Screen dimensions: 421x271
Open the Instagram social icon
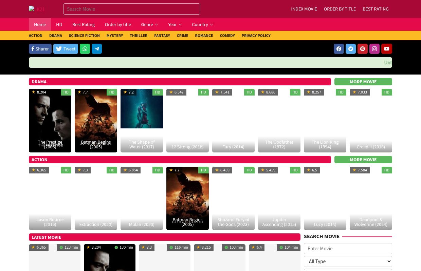(x=374, y=49)
